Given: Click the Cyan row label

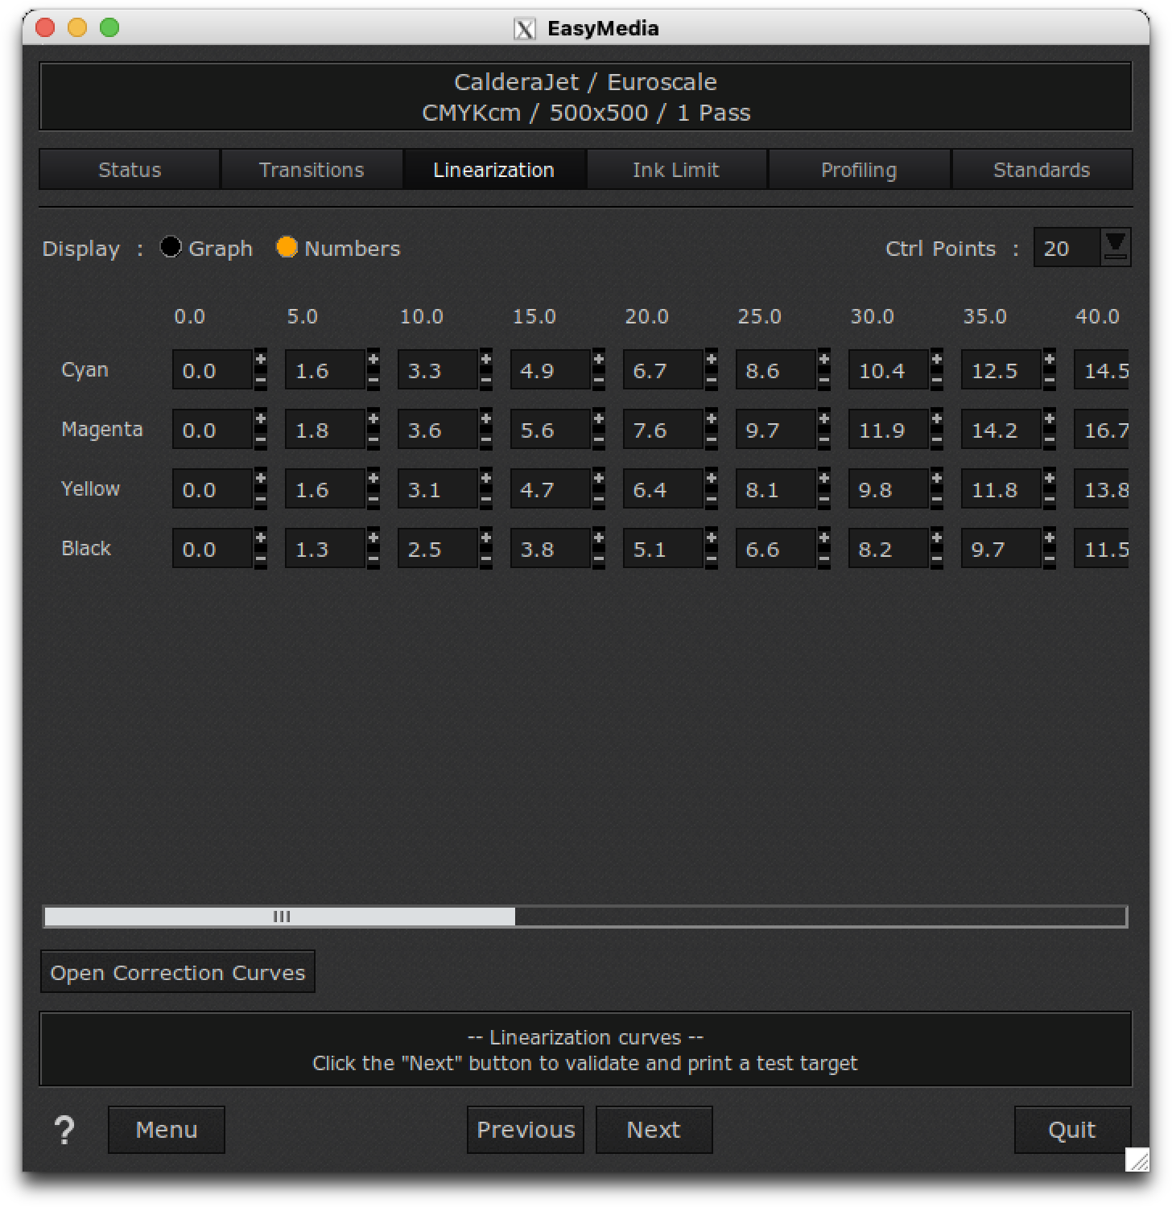Looking at the screenshot, I should 85,370.
